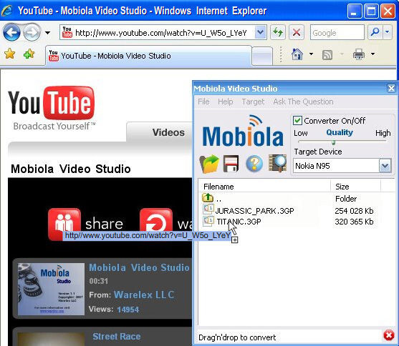Click the Google search box
Image resolution: width=399 pixels, height=346 pixels.
(x=337, y=32)
